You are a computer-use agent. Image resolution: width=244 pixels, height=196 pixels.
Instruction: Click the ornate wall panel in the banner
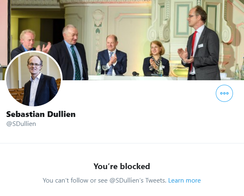pos(182,18)
